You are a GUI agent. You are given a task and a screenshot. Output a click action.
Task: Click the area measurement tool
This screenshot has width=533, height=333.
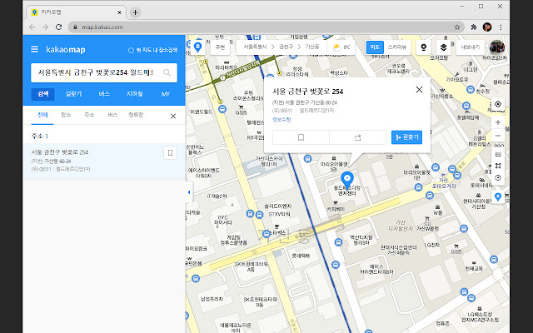tap(498, 166)
